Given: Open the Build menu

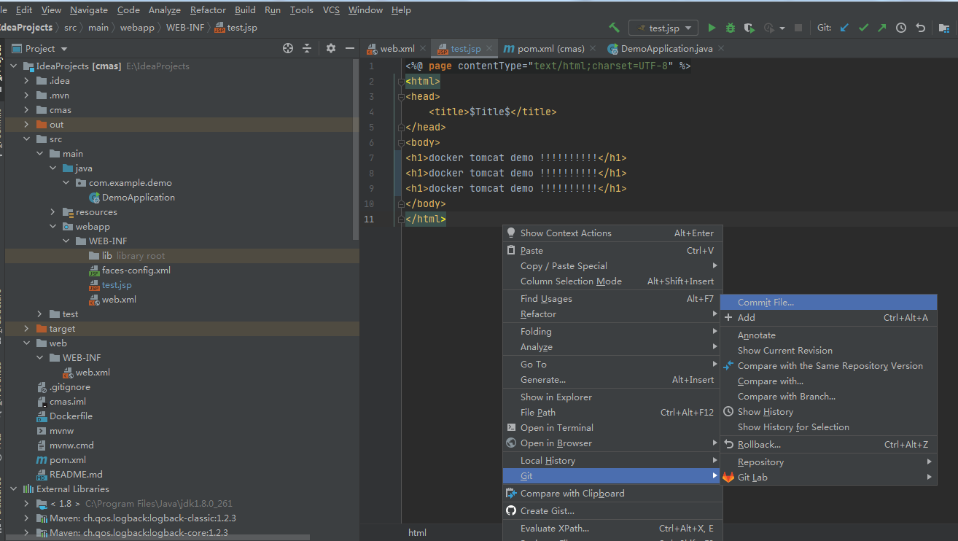Looking at the screenshot, I should coord(245,9).
